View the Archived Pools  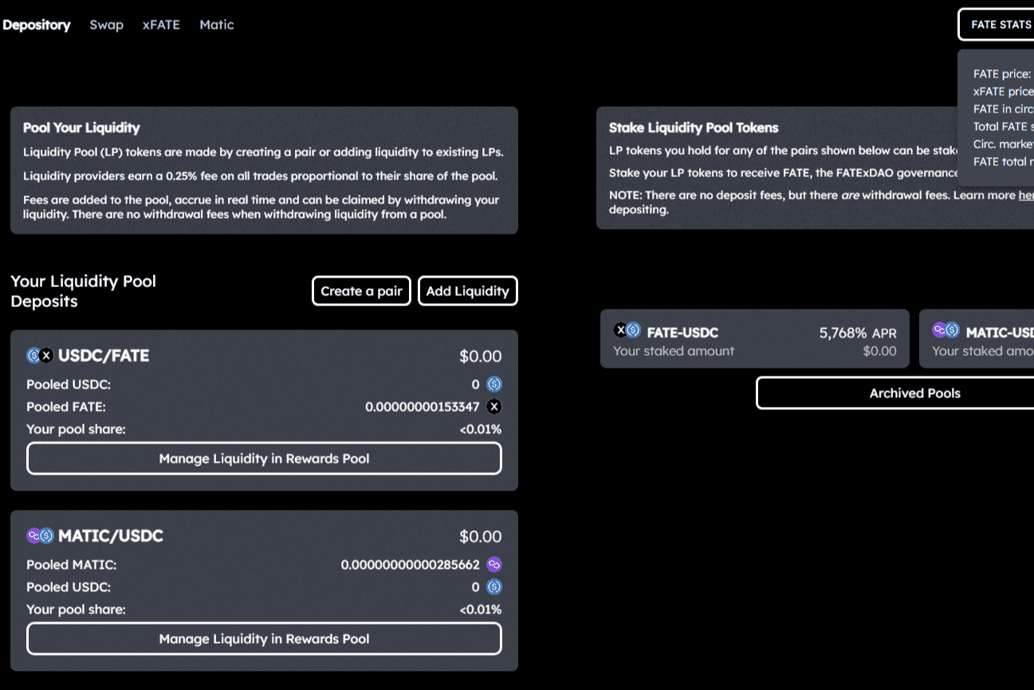pos(914,392)
